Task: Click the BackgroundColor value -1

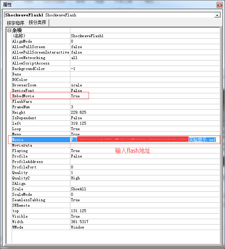Action: pyautogui.click(x=145, y=69)
